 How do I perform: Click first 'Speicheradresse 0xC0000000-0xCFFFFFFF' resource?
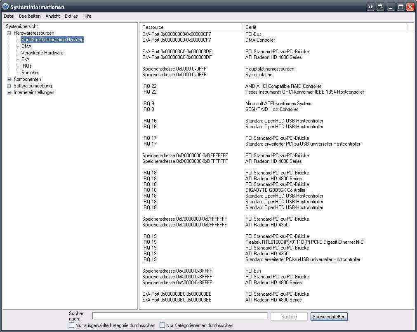(184, 219)
